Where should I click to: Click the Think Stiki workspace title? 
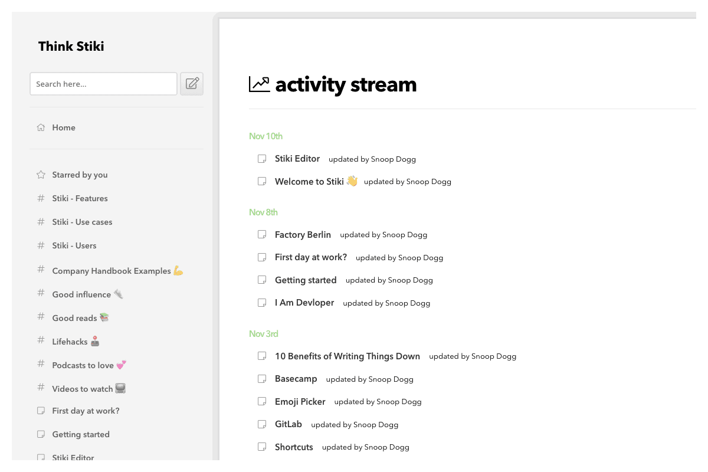coord(71,46)
